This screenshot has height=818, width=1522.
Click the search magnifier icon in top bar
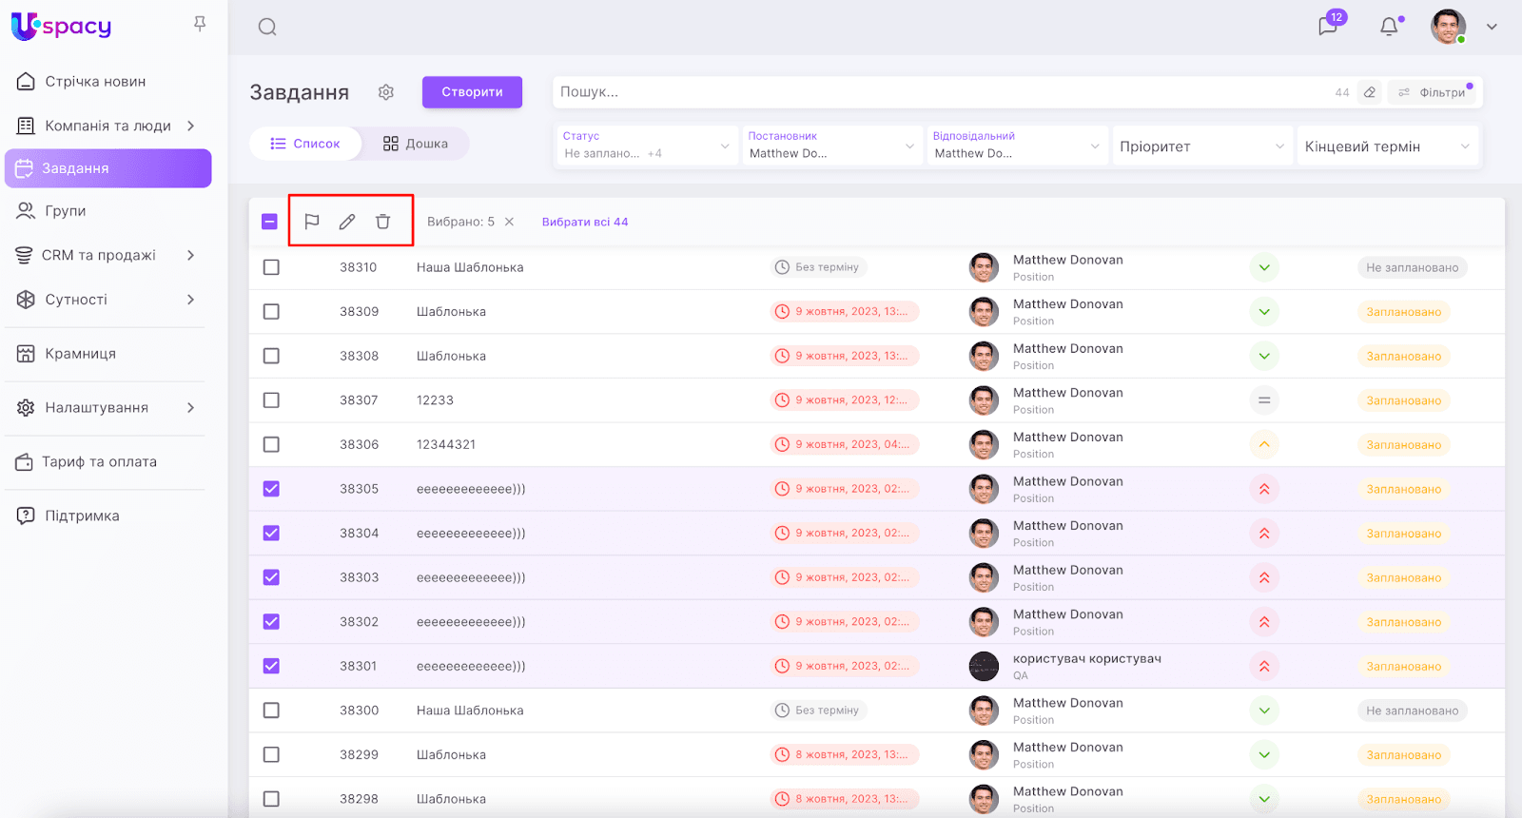point(267,27)
